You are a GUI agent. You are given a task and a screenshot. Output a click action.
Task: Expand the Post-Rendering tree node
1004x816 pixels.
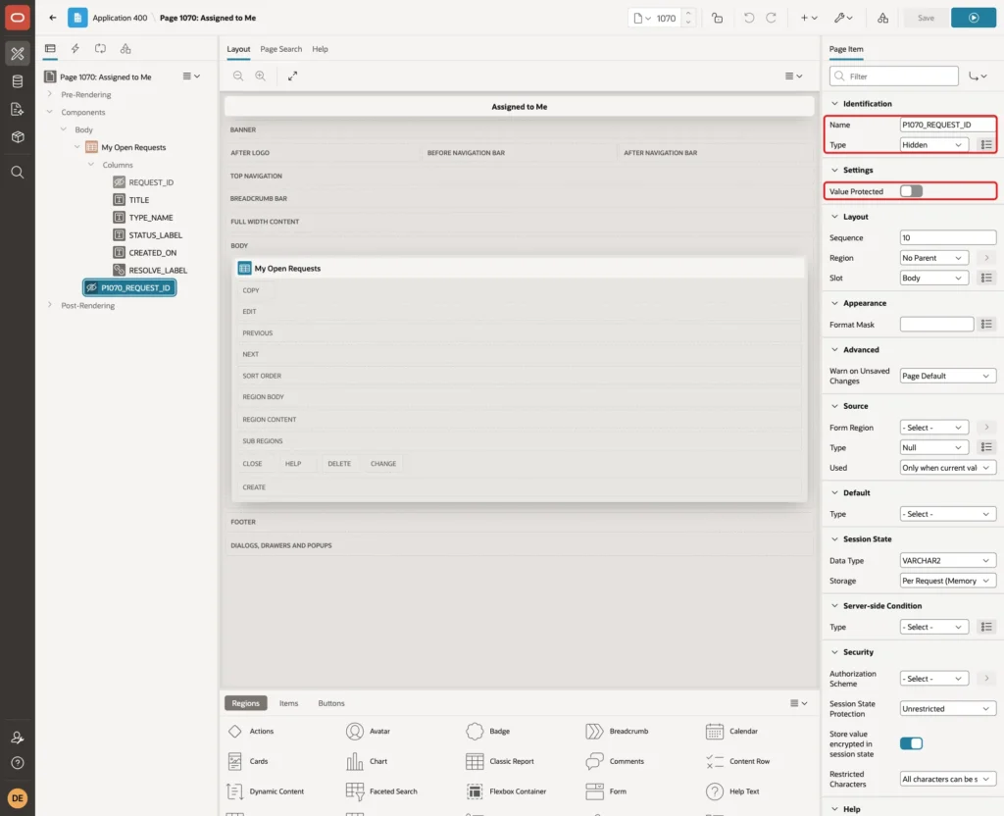point(49,305)
